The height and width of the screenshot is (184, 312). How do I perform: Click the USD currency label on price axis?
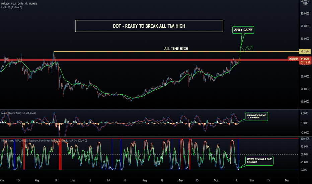tap(305, 4)
